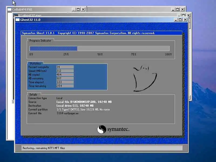Close the untitled window behind Ghost32
Viewport: 216px width, 162px height.
pyautogui.click(x=183, y=9)
